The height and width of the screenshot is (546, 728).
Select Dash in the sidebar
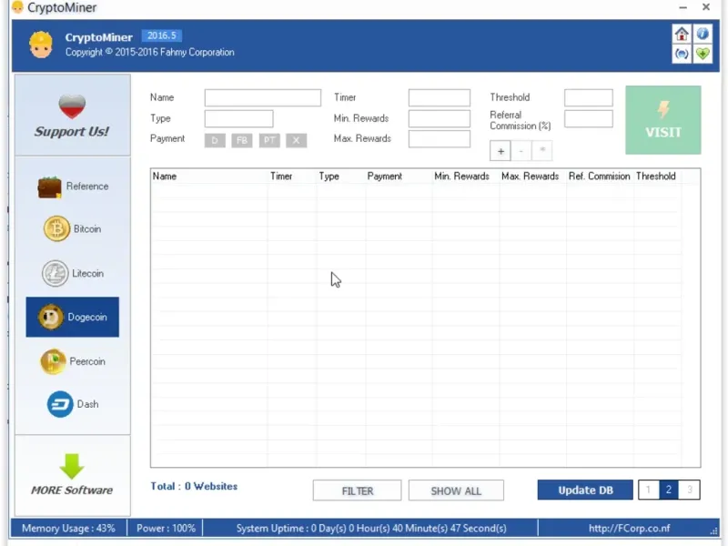[x=73, y=404]
